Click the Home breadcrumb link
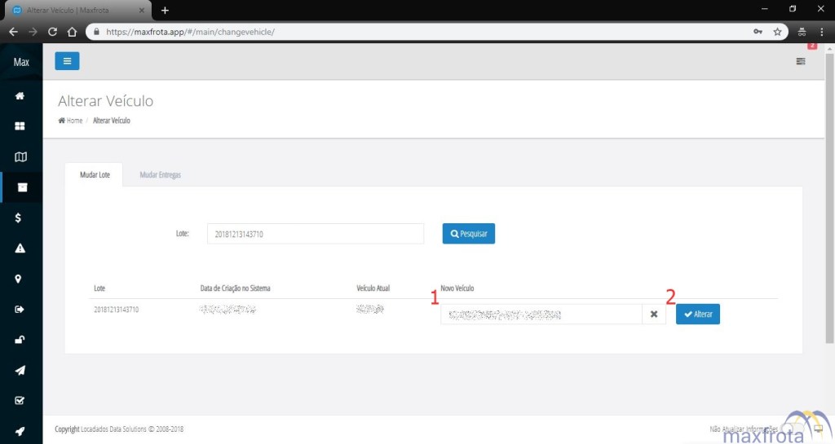The height and width of the screenshot is (444, 835). click(x=71, y=121)
